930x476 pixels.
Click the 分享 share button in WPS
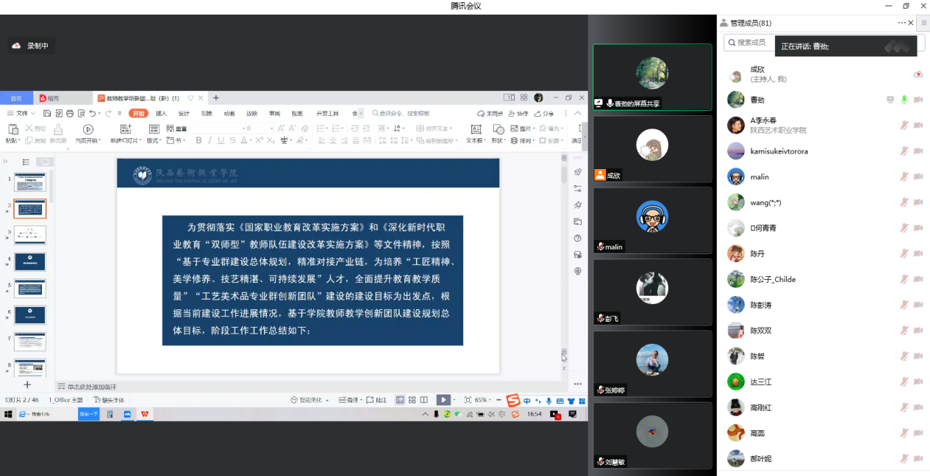click(545, 113)
